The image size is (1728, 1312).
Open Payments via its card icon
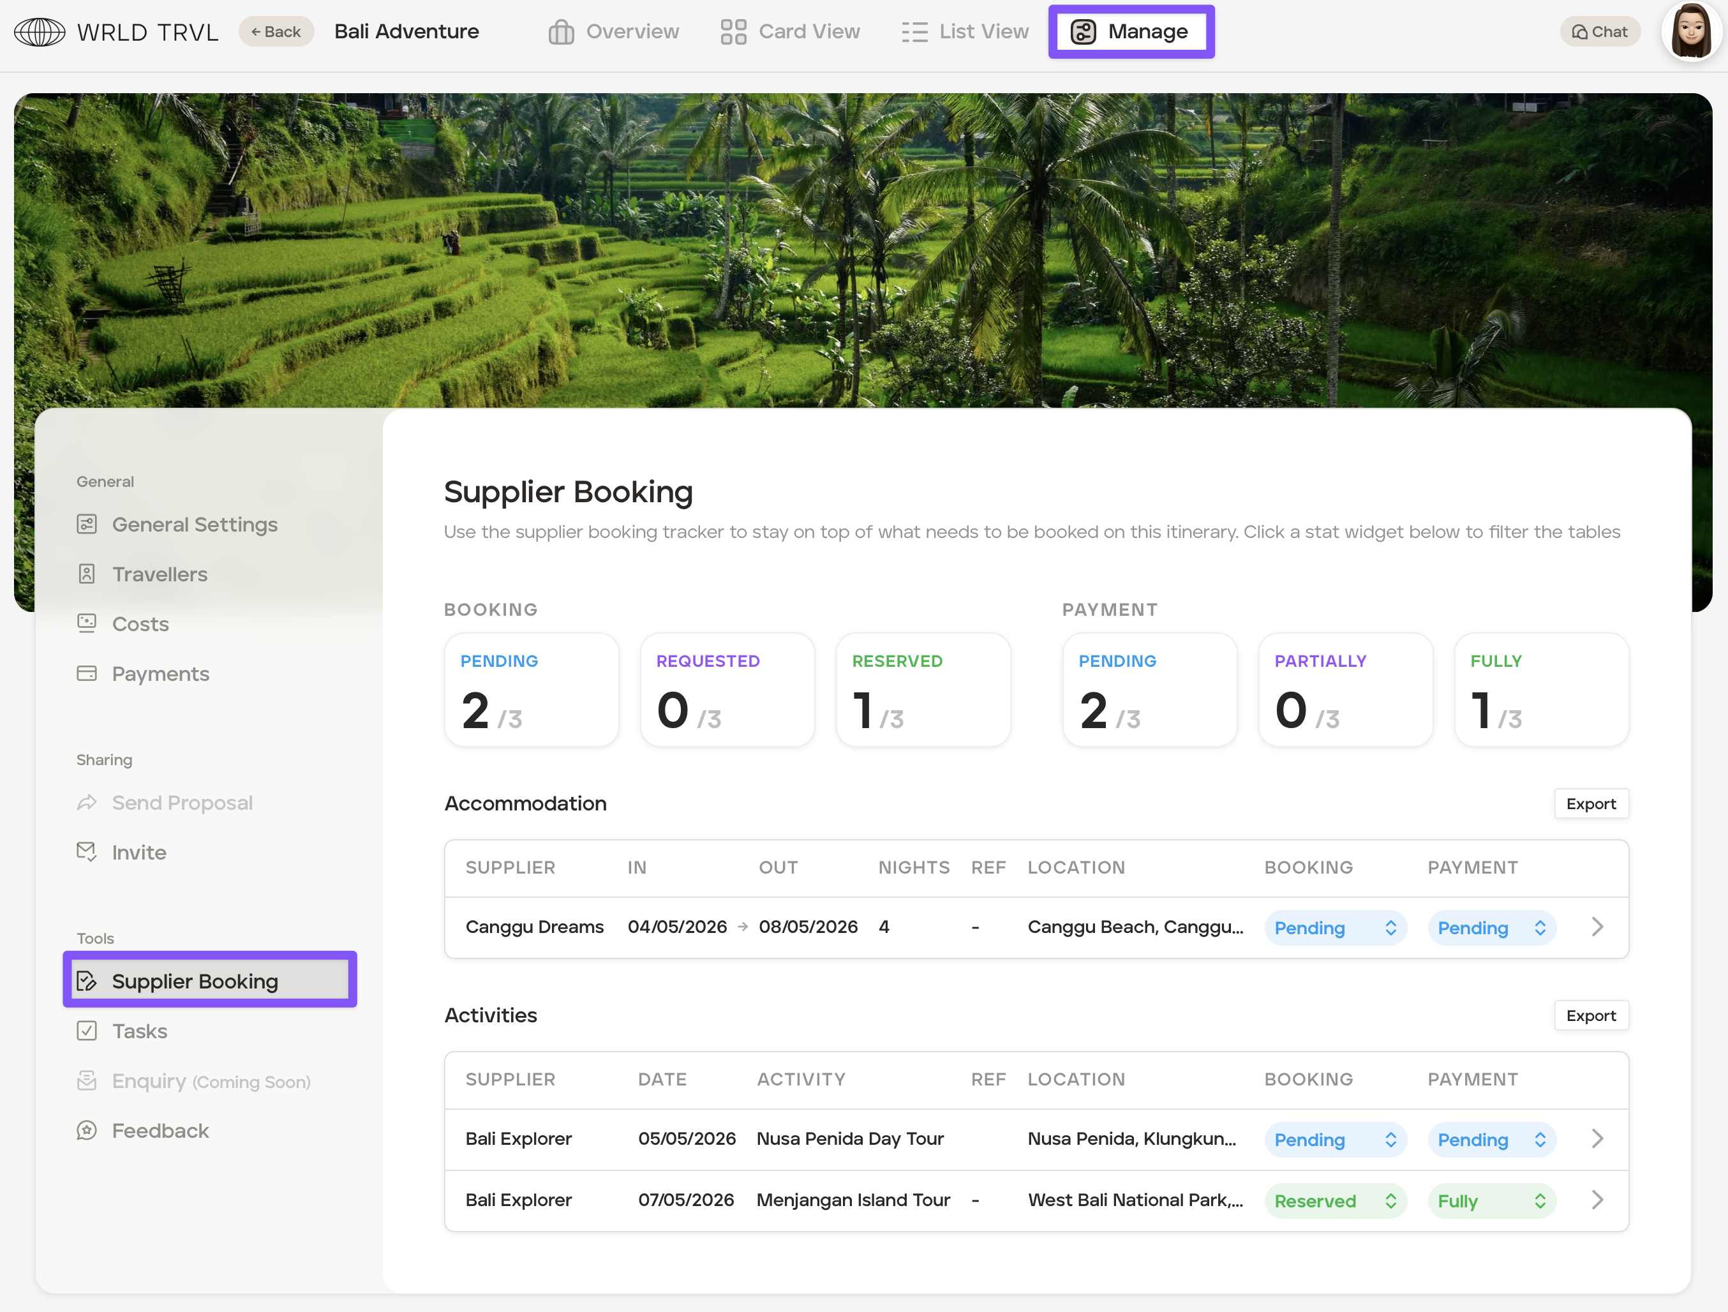tap(87, 674)
